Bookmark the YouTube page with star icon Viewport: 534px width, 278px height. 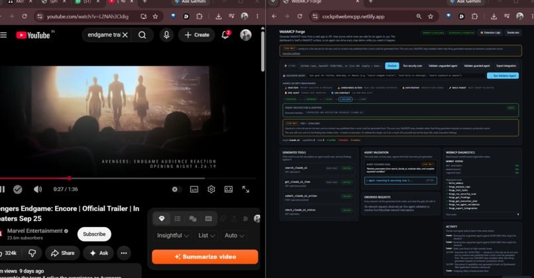pyautogui.click(x=155, y=17)
